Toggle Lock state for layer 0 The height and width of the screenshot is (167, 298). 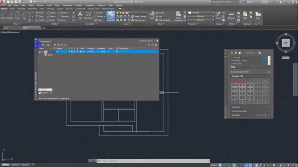click(74, 51)
